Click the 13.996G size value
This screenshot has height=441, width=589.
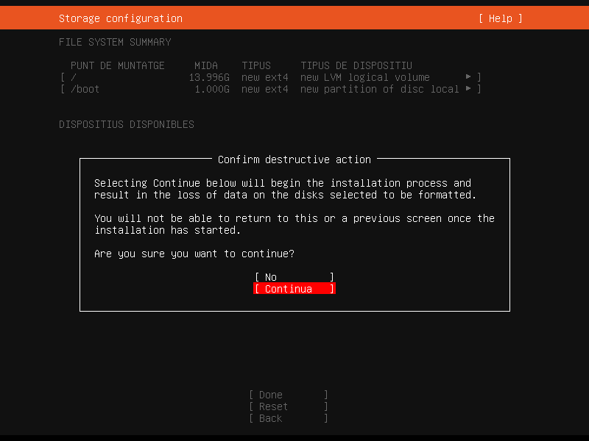pyautogui.click(x=209, y=77)
